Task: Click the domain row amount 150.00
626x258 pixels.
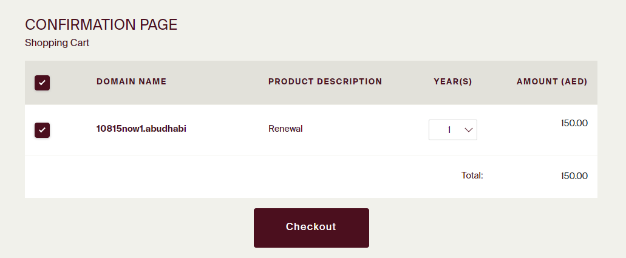Action: pos(574,123)
